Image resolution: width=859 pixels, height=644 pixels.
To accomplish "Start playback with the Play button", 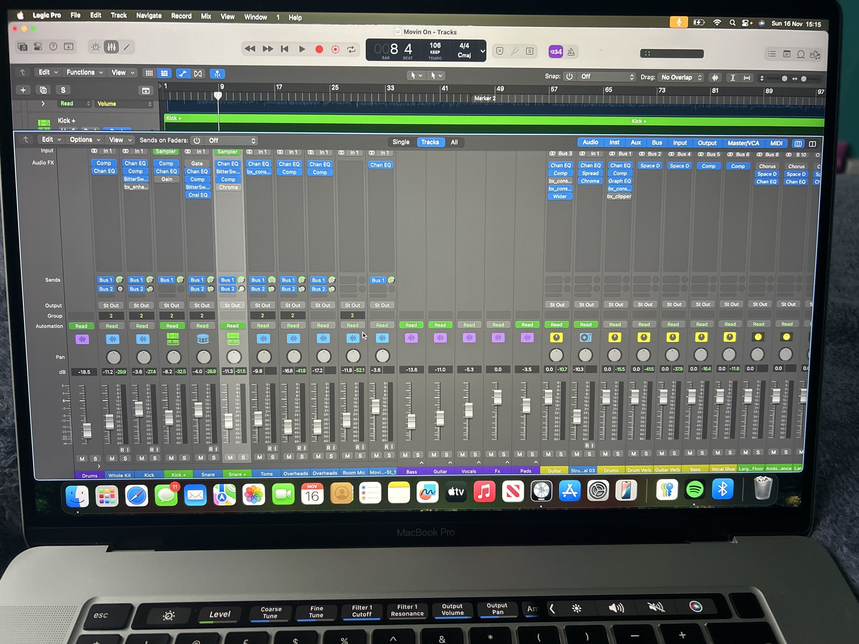I will (302, 49).
